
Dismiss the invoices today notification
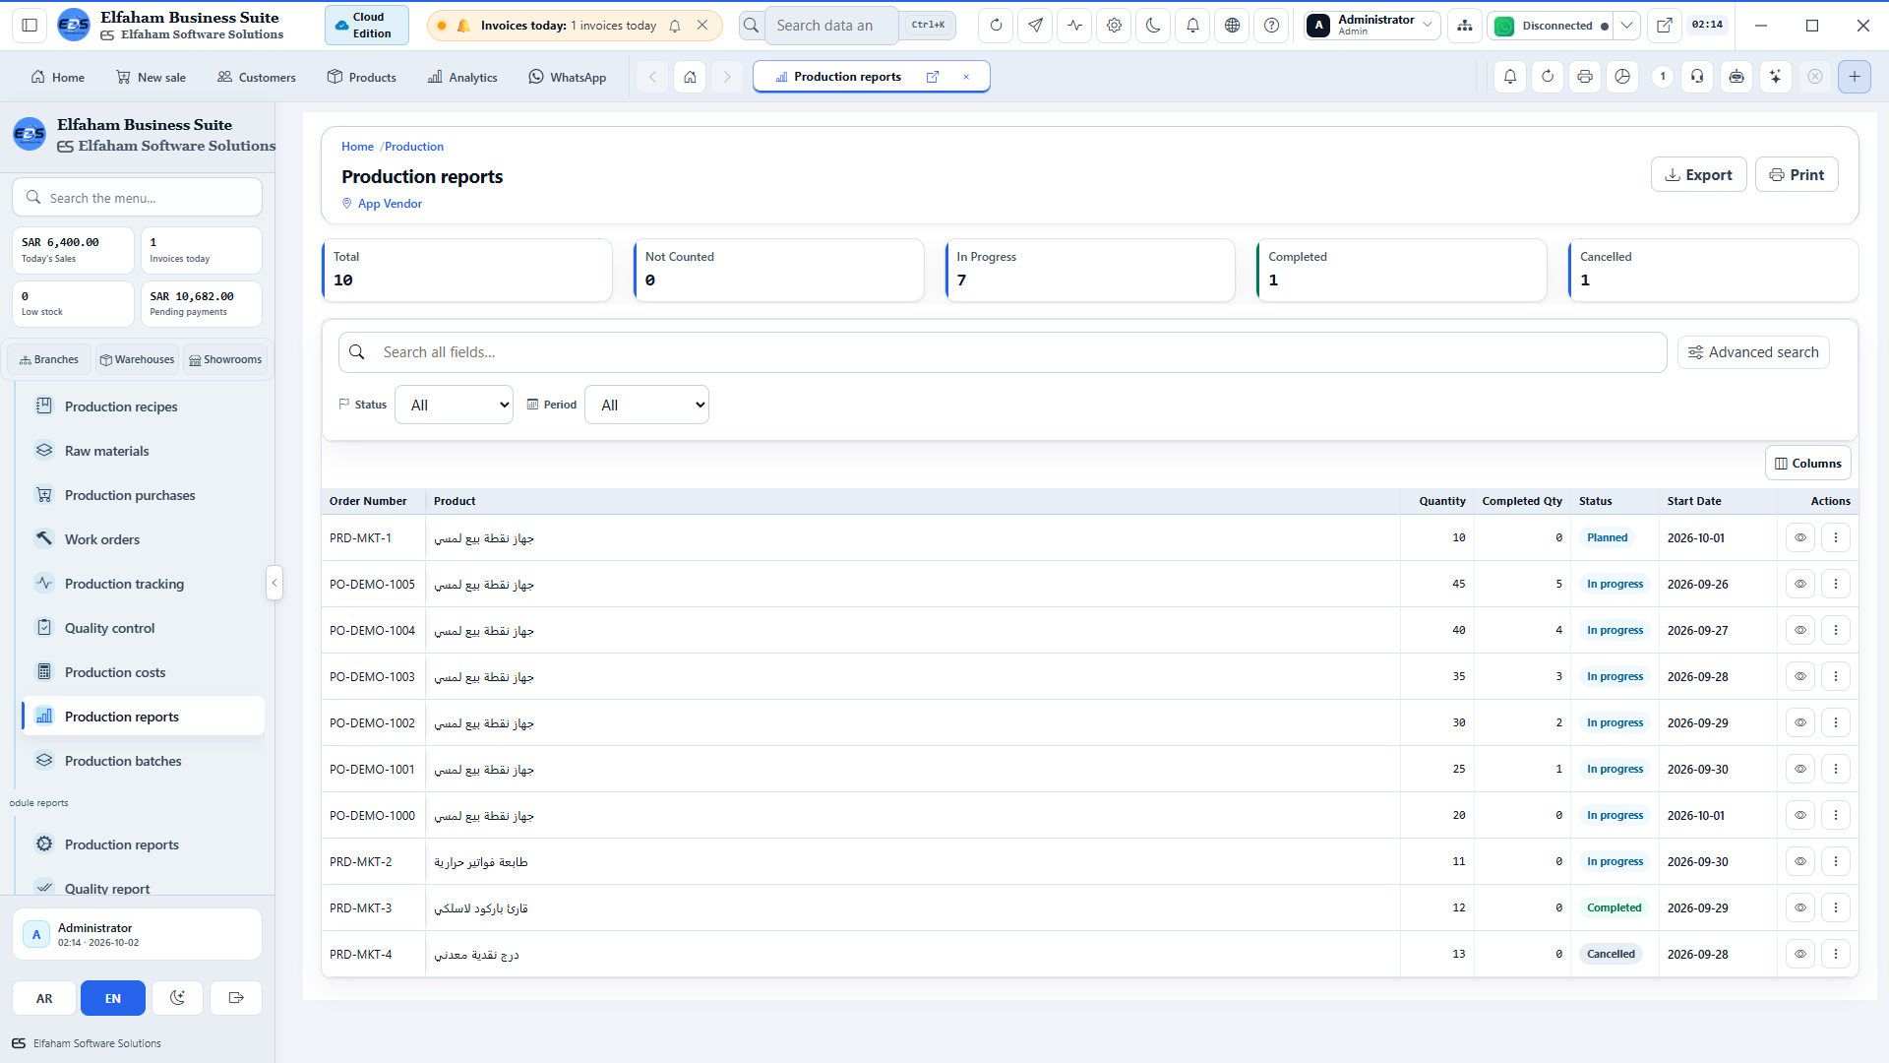(x=702, y=26)
